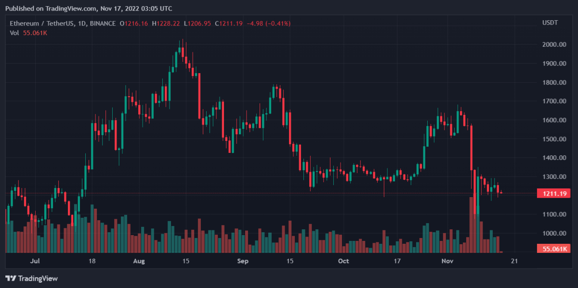
Task: Open the USDT currency selector on the price axis
Action: (550, 23)
